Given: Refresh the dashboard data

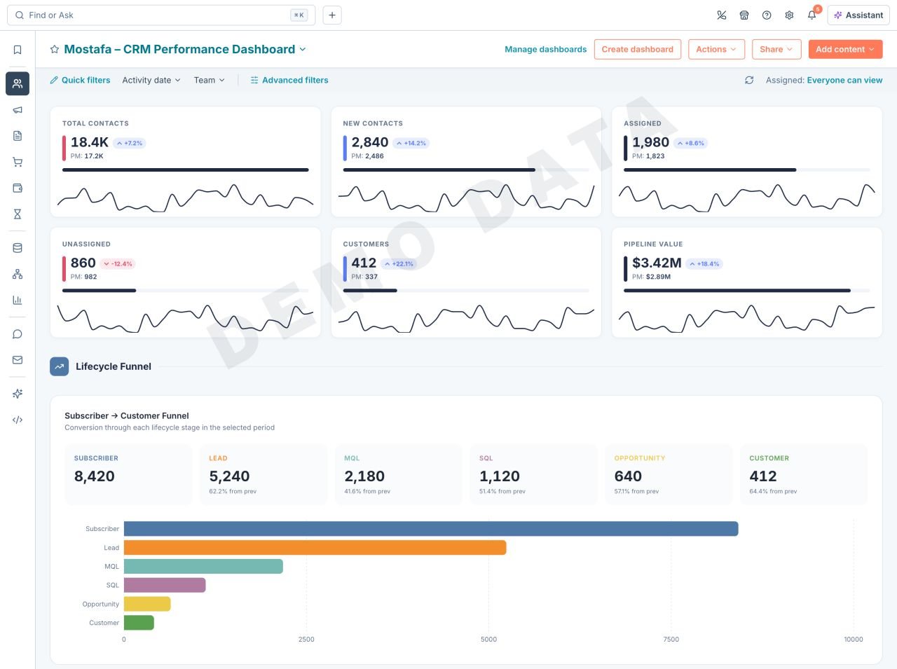Looking at the screenshot, I should click(x=749, y=80).
